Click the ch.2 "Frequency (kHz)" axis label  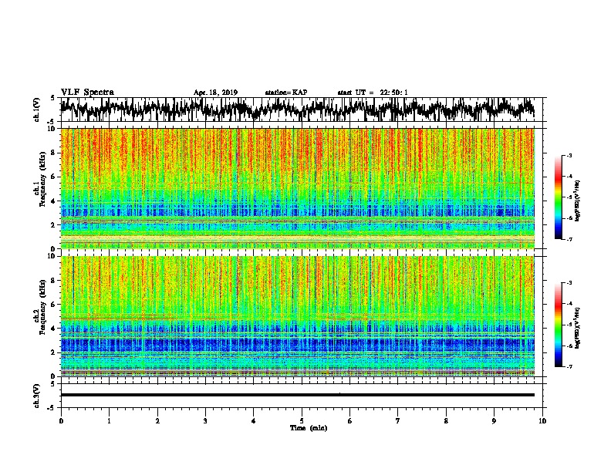pos(42,307)
